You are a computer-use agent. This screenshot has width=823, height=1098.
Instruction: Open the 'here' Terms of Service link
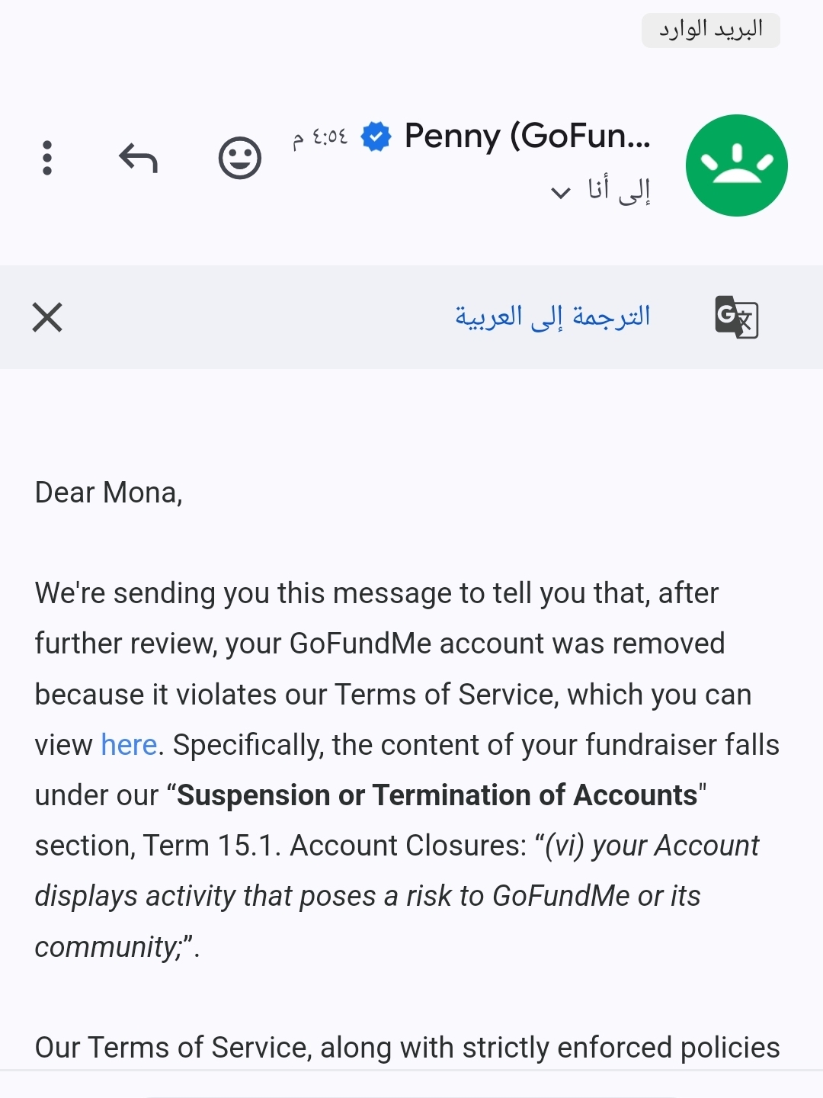[x=129, y=744]
